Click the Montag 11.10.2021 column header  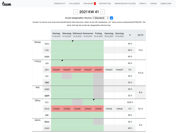pyautogui.click(x=56, y=35)
